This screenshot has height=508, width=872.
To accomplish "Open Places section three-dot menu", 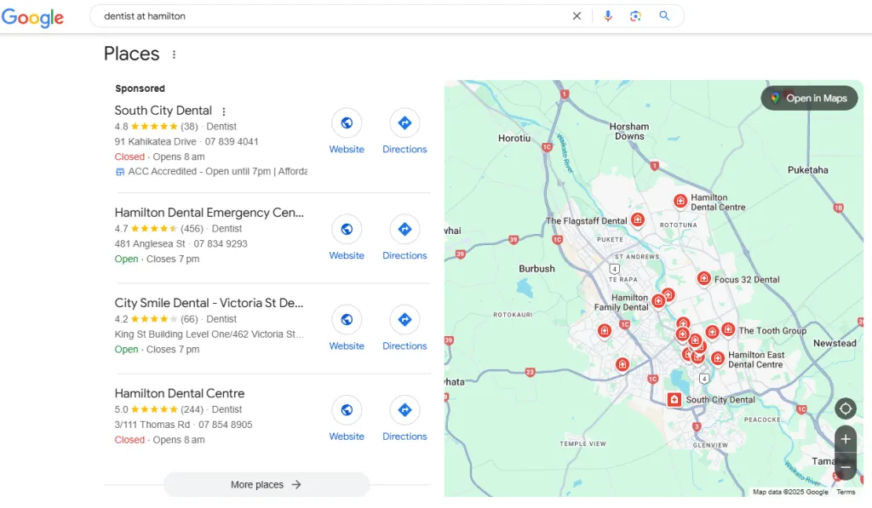I will (x=174, y=54).
